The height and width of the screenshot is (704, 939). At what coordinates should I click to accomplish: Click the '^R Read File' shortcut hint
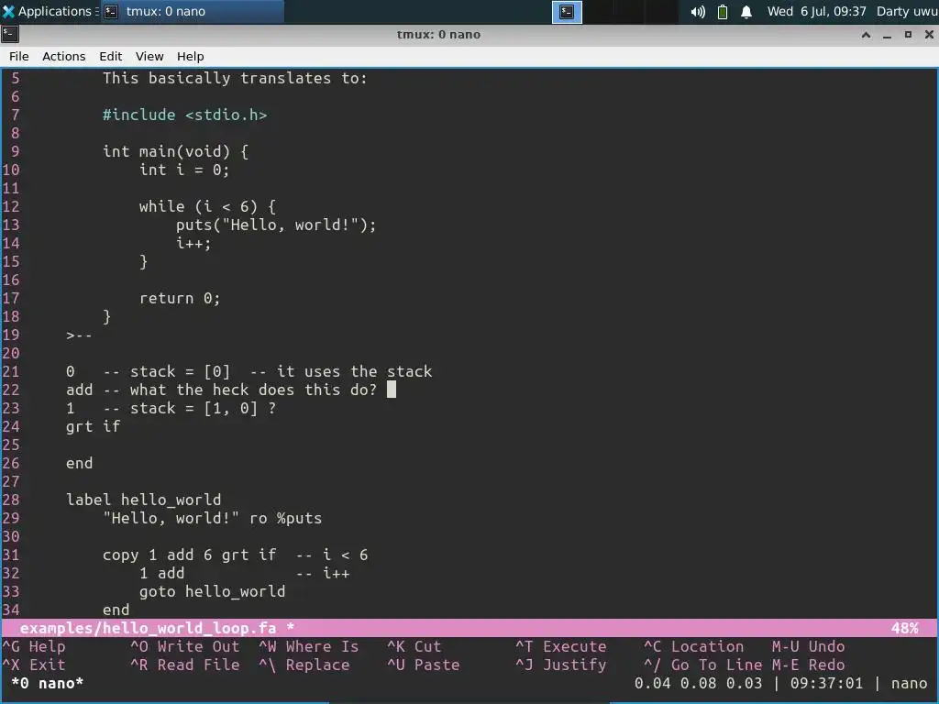(x=184, y=665)
